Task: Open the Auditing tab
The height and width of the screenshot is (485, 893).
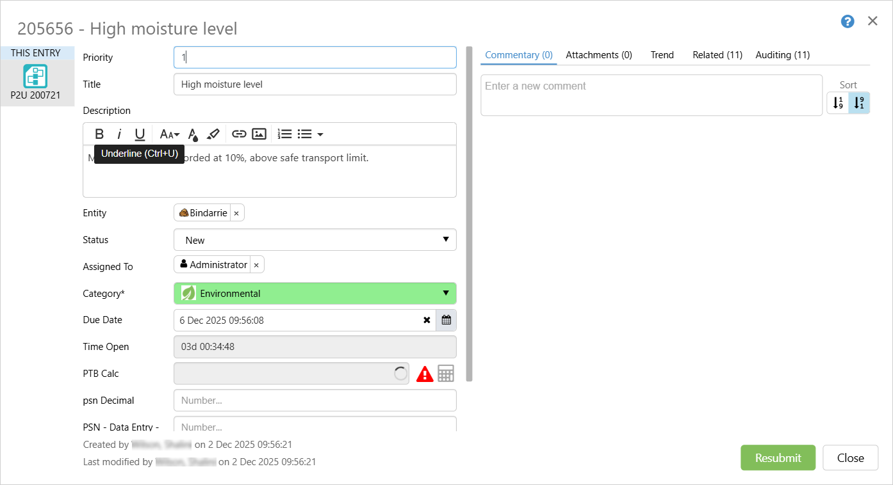Action: [x=782, y=55]
